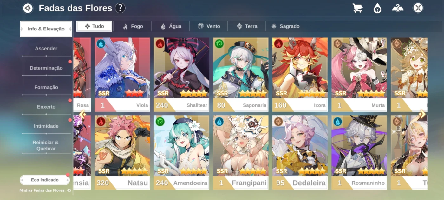Screen dimensions: 444x200
Task: Filter fairies by Fogo element
Action: (133, 26)
